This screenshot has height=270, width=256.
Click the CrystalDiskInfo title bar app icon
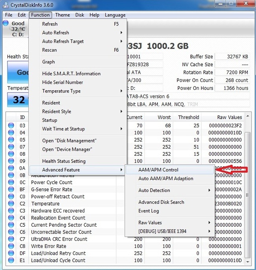(5, 5)
